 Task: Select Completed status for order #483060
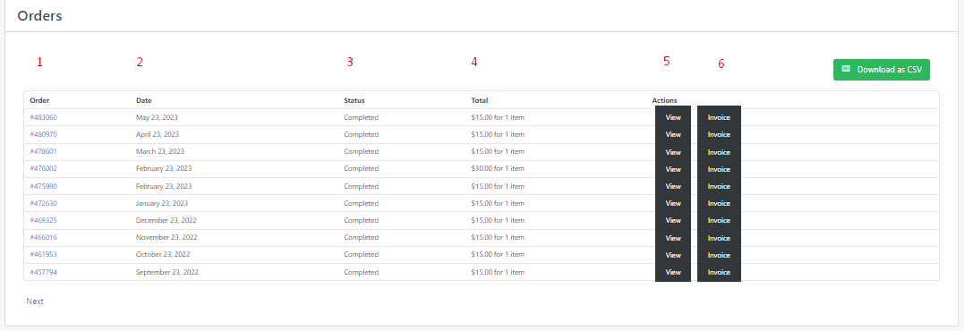coord(362,117)
